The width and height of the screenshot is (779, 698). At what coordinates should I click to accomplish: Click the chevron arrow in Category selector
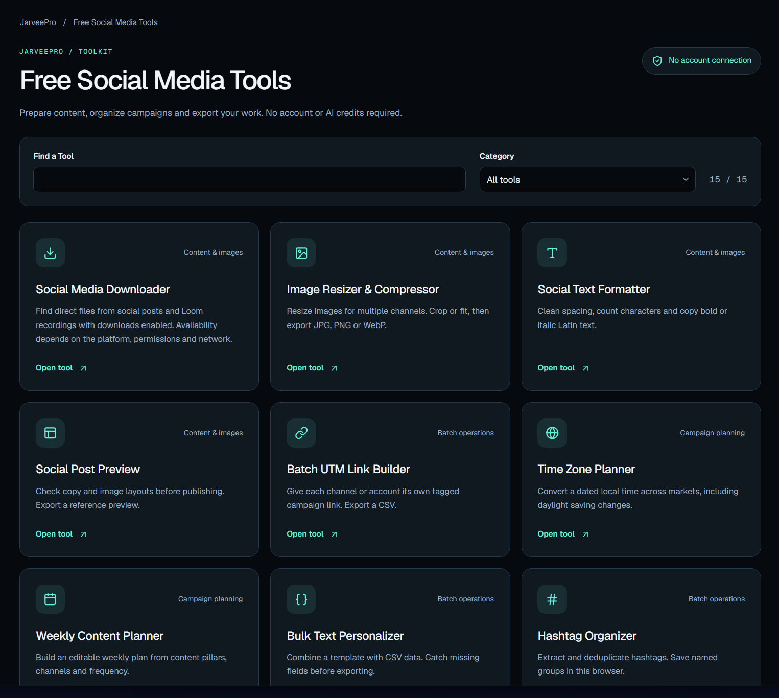tap(686, 179)
